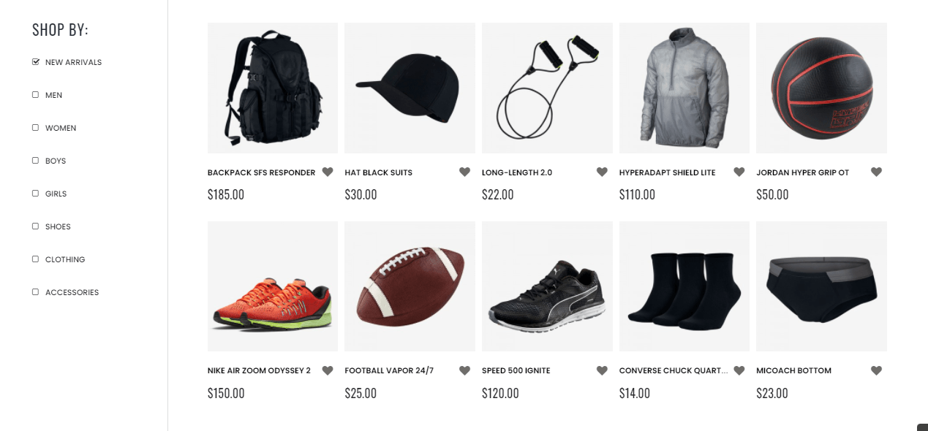The width and height of the screenshot is (928, 431).
Task: Enable the Men filter checkbox
Action: [36, 95]
